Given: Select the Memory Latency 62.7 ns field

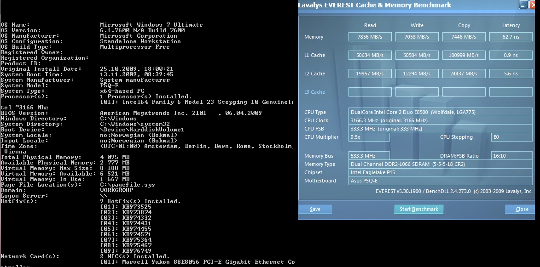Looking at the screenshot, I should click(511, 37).
